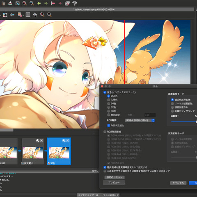Screen dimensions: 197x197
Task: Click the pink arrow-to-right-bar icon
Action: point(60,3)
